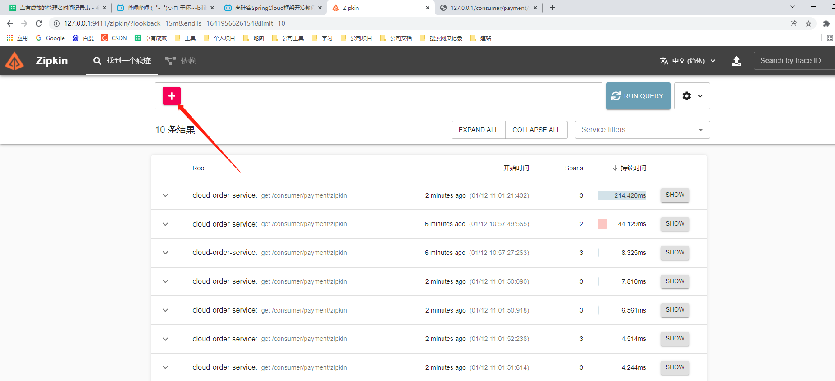The height and width of the screenshot is (381, 835).
Task: Open the 工具 bookmark folder
Action: [x=185, y=38]
